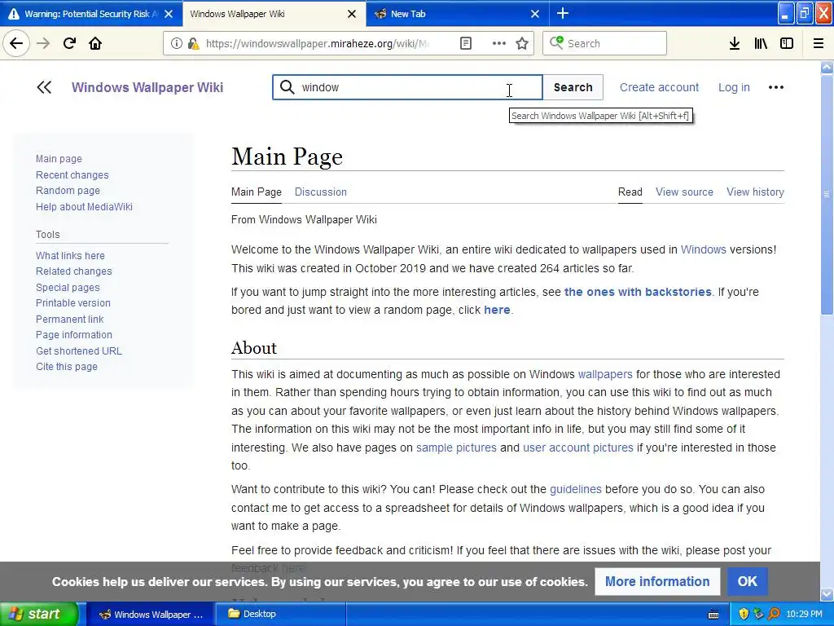Viewport: 834px width, 626px height.
Task: Select Desktop folder taskbar button
Action: (281, 614)
